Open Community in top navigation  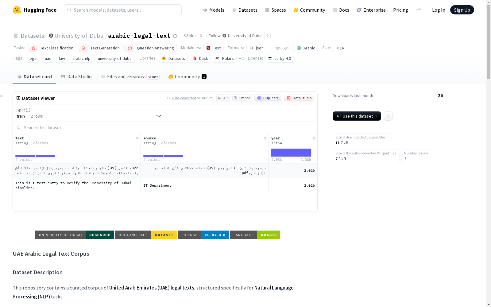309,10
